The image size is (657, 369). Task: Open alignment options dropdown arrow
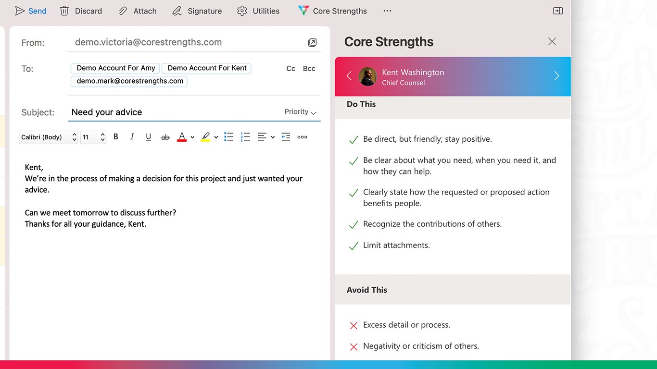tap(273, 137)
